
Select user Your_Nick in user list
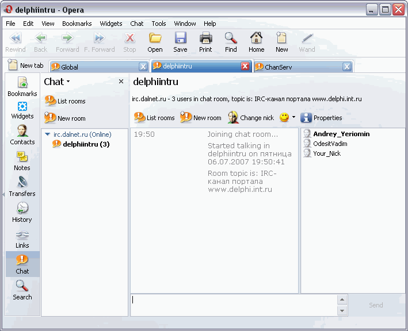tap(327, 153)
